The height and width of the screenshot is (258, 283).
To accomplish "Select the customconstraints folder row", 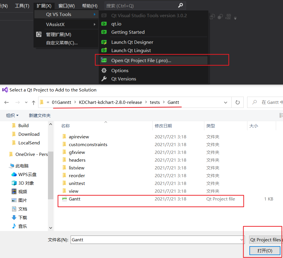I will 141,144.
